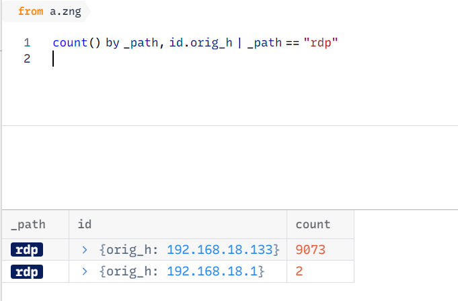
Task: Click the id column header
Action: tap(178, 224)
